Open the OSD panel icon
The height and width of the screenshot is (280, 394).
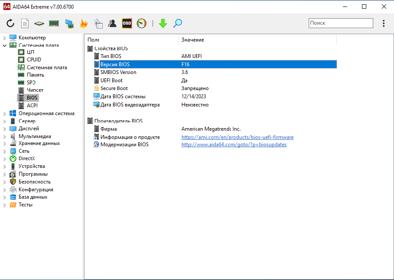[x=127, y=23]
